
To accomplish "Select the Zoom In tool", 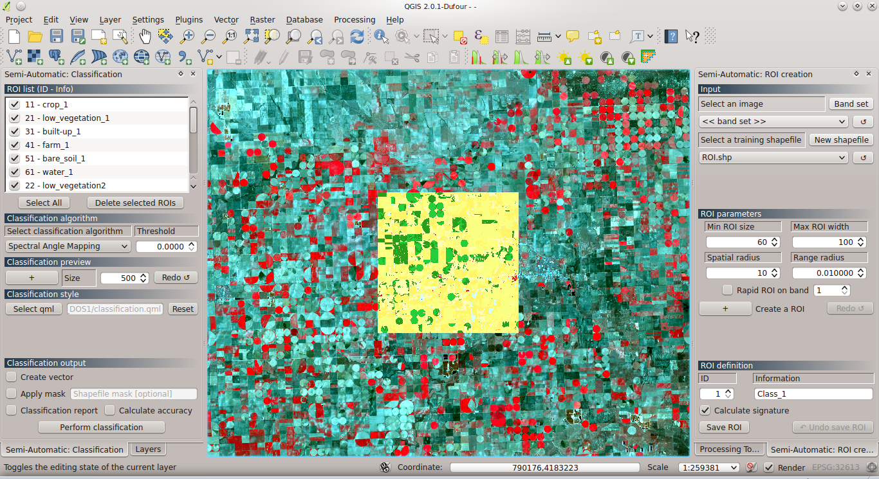I will [186, 37].
